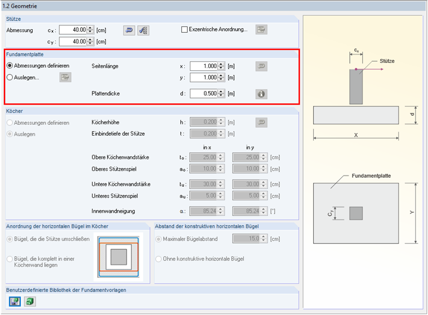Click Obere Köcherwandstärke in y field
Image resolution: width=428 pixels, height=315 pixels.
[247, 157]
